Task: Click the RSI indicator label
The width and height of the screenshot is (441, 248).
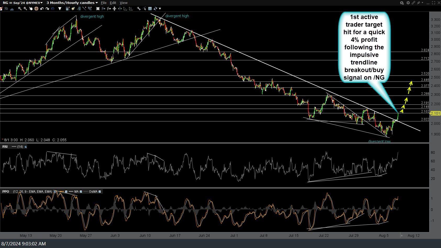Action: click(5, 147)
